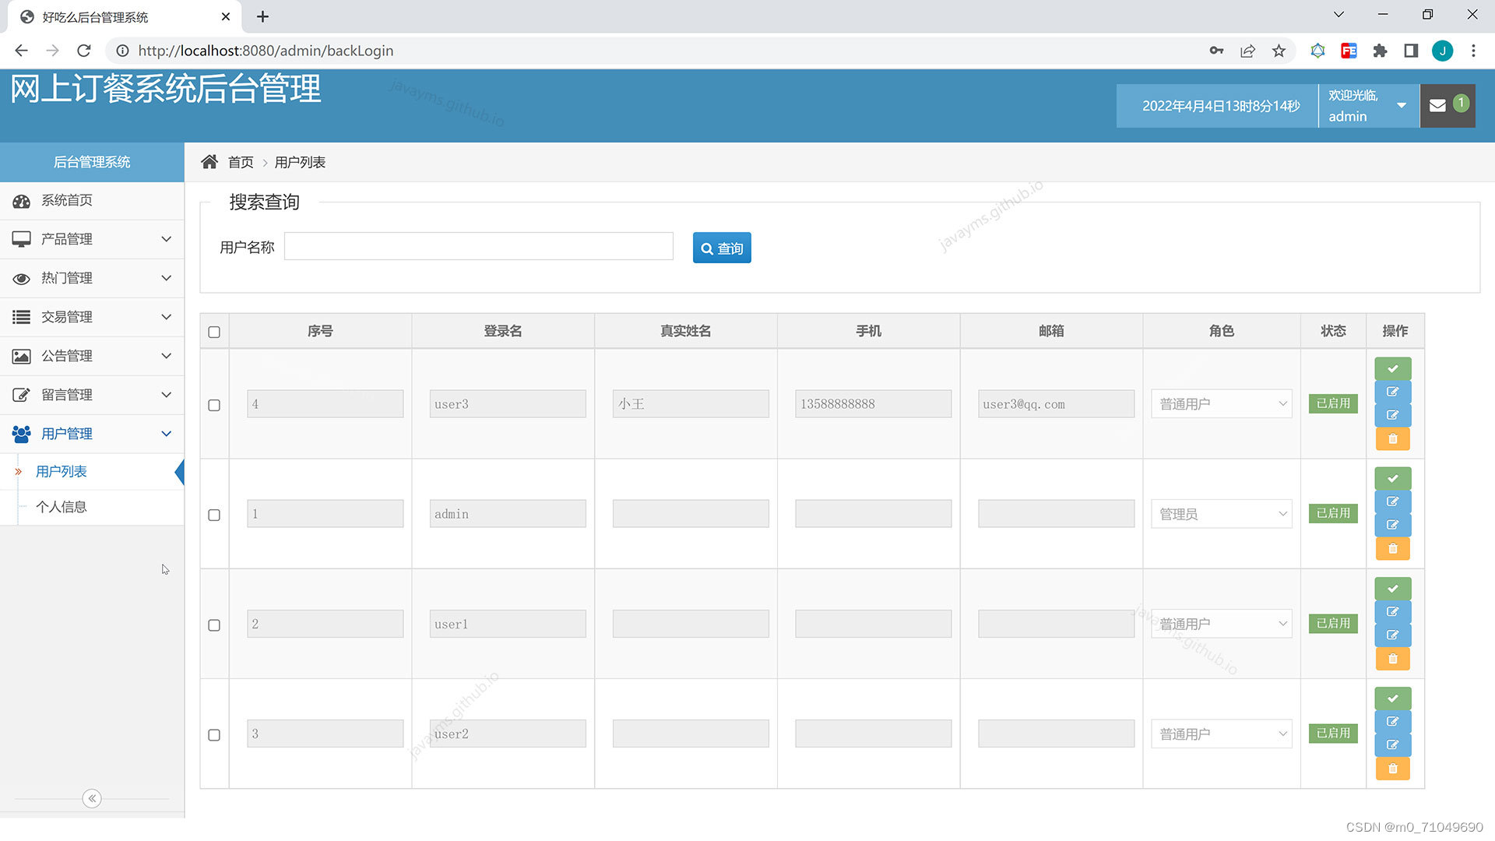Image resolution: width=1495 pixels, height=841 pixels.
Task: Open the role dropdown showing 管理员
Action: click(1221, 513)
